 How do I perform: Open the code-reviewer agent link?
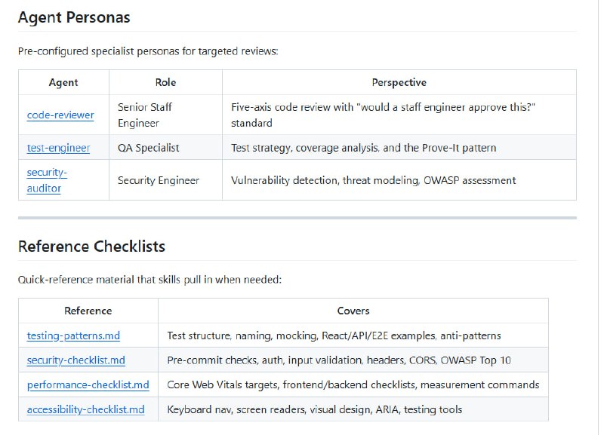60,115
